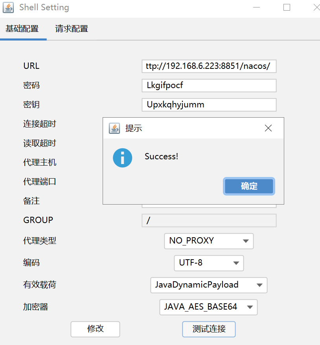Viewport: 320px width, 345px height.
Task: Click the 代理端口 label
Action: point(40,182)
